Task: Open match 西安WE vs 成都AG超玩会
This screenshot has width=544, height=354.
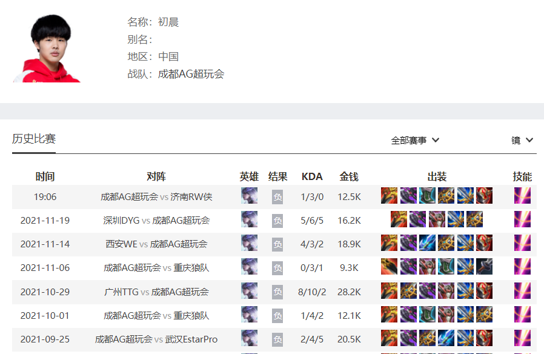Action: 156,244
